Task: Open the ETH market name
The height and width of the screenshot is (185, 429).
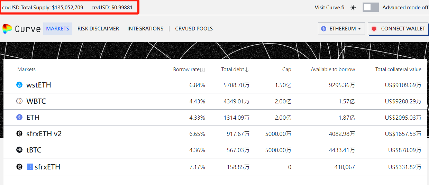Action: pyautogui.click(x=33, y=118)
